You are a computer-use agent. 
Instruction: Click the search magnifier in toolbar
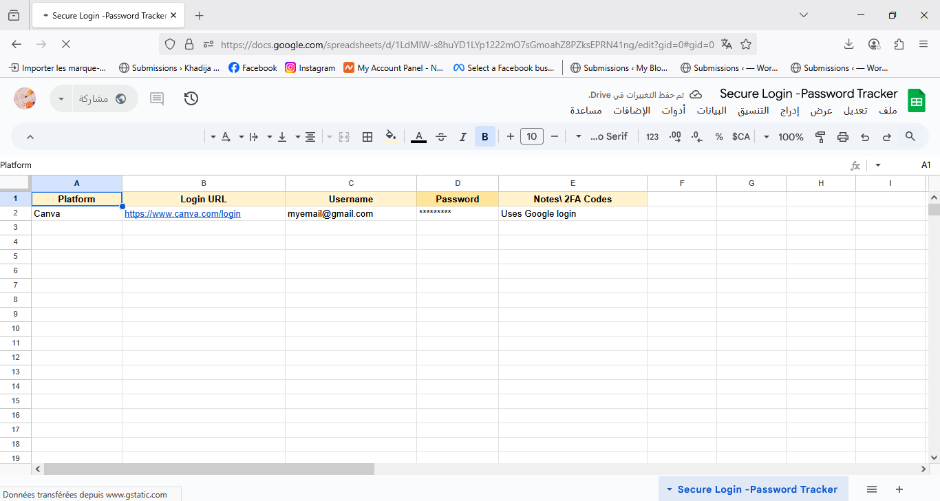(x=910, y=137)
